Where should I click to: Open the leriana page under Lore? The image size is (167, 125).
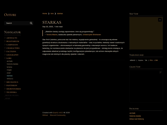pos(9,67)
